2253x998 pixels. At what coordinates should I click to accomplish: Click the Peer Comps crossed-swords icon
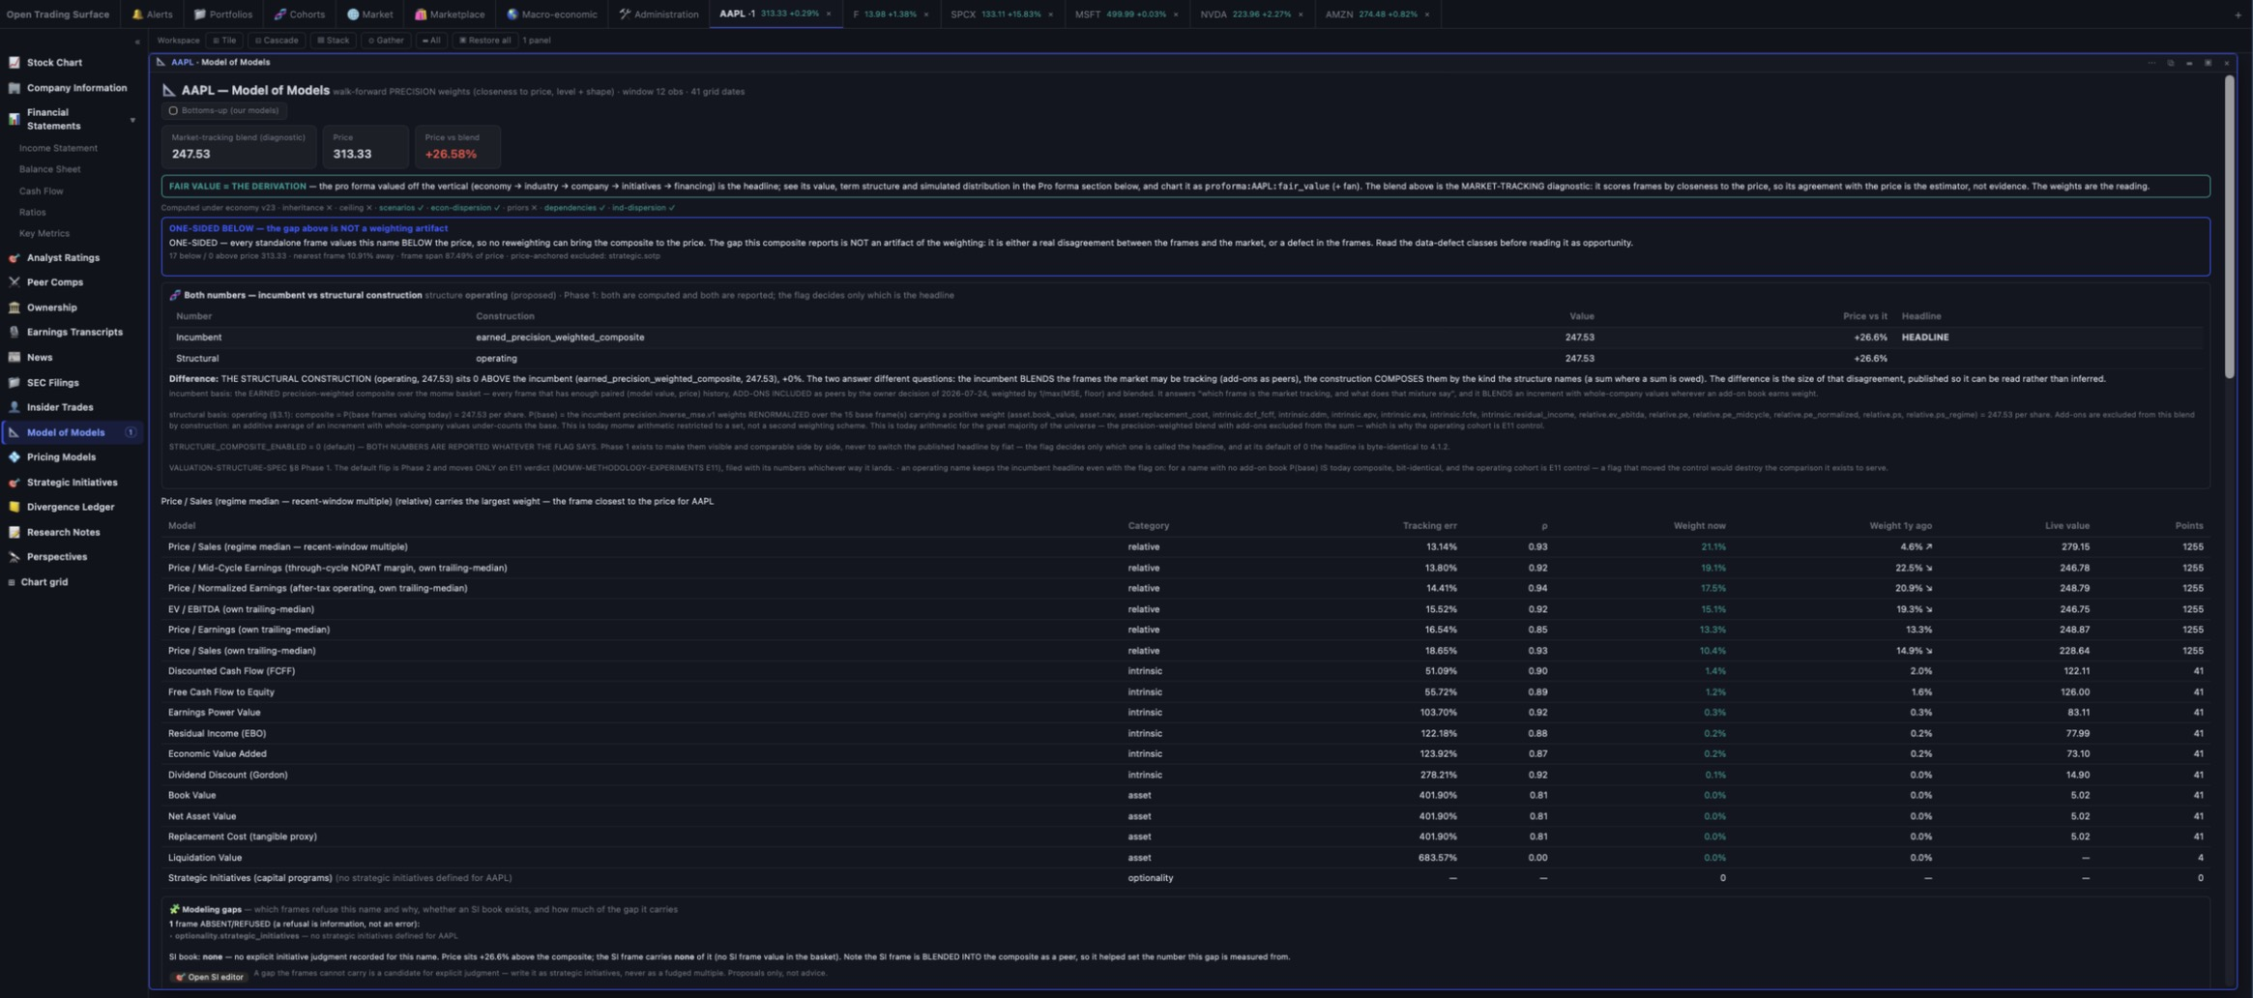[15, 282]
